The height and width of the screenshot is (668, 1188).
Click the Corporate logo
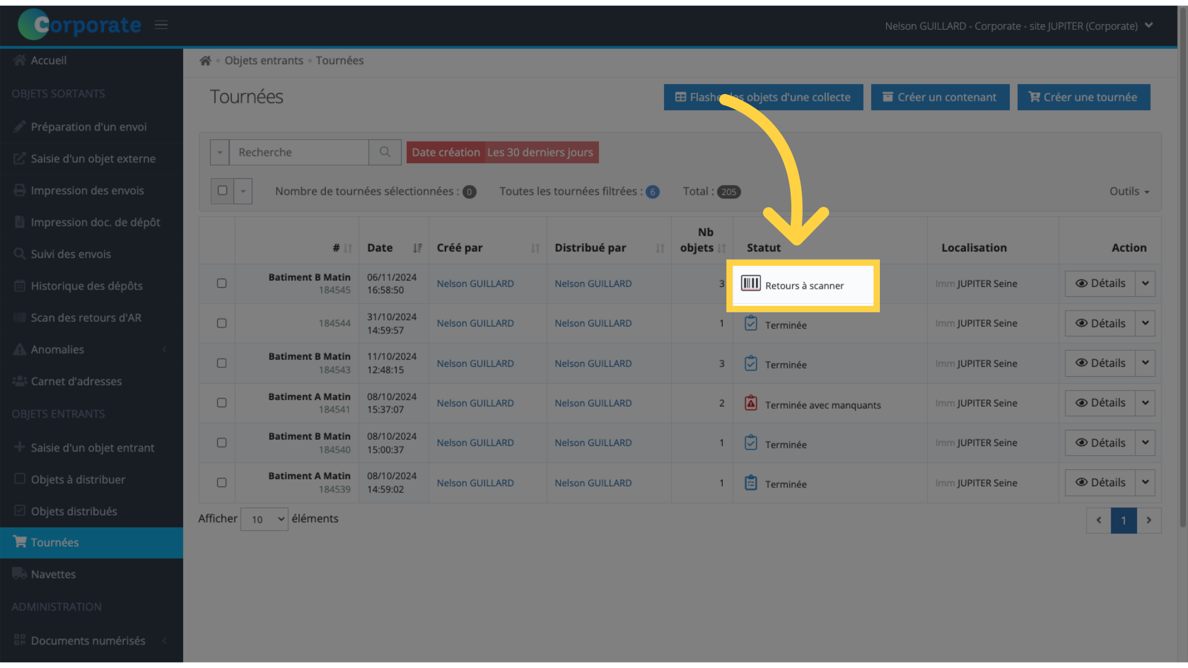(80, 25)
